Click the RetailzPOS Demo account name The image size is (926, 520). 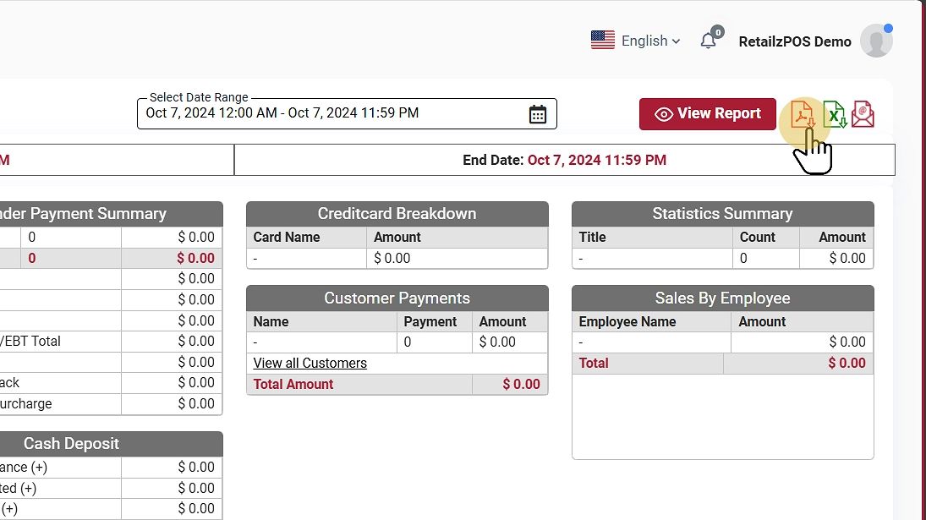795,41
